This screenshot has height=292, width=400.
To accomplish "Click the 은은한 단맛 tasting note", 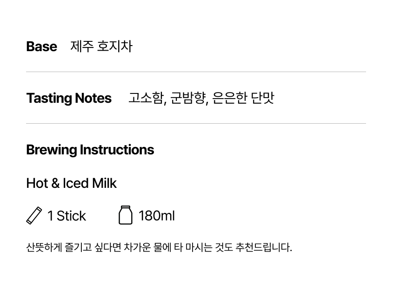I will click(243, 98).
